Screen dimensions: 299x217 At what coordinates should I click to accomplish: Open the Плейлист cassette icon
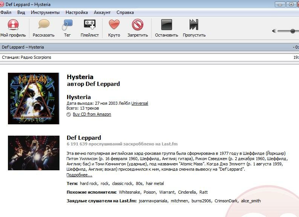(89, 25)
